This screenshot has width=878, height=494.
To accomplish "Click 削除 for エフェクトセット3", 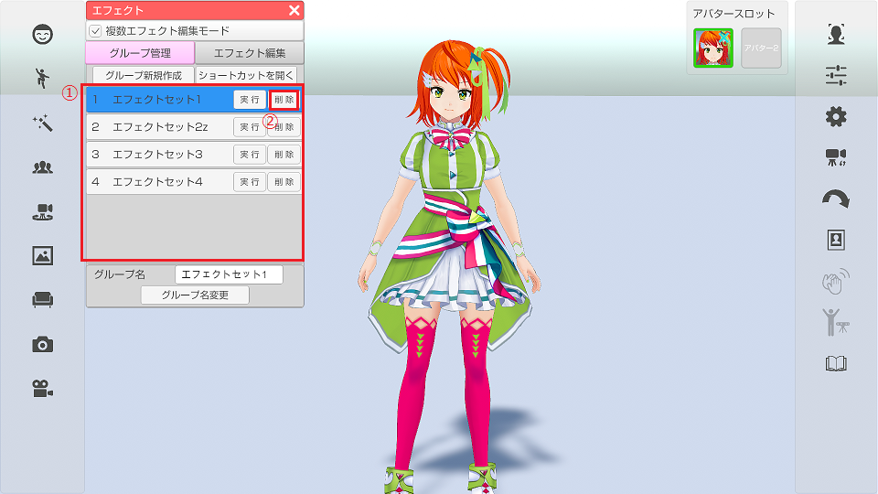I will click(284, 155).
